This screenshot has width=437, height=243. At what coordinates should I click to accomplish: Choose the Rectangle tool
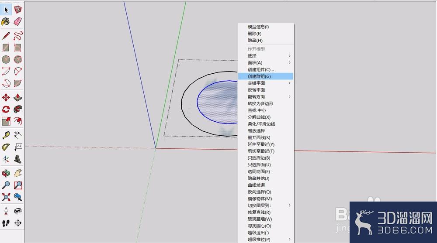coord(6,48)
